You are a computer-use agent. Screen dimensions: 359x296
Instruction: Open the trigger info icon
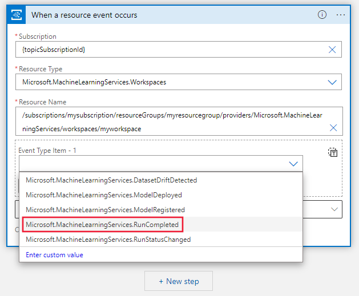(322, 15)
